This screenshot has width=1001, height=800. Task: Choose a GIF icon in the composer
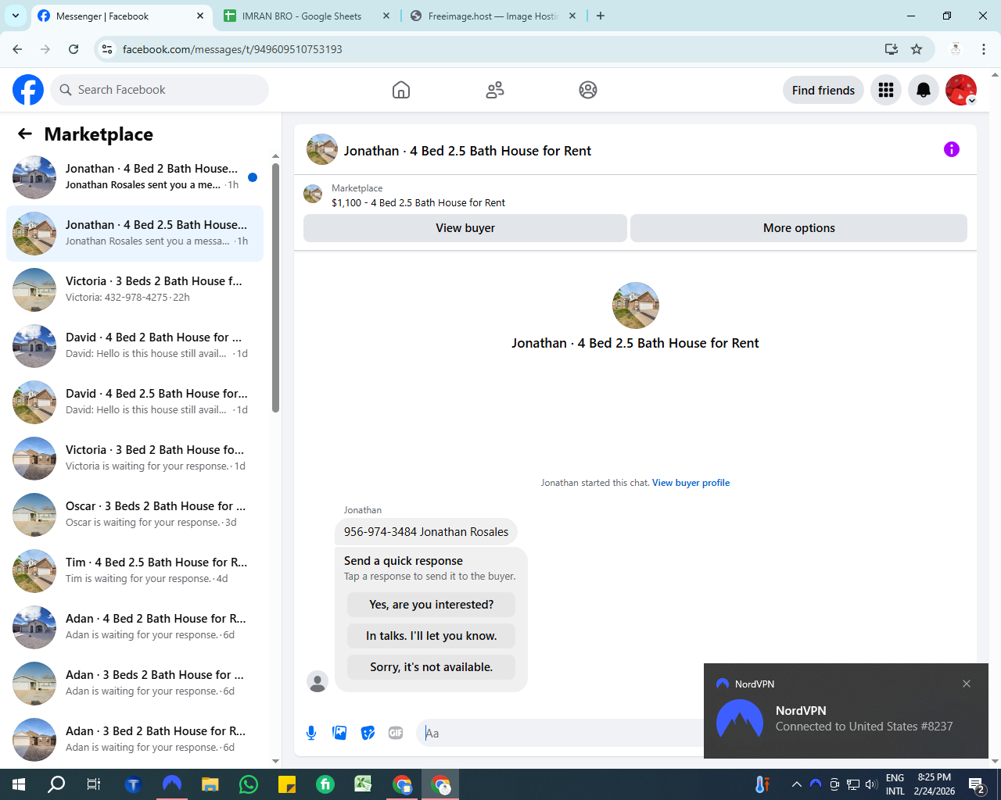click(396, 733)
